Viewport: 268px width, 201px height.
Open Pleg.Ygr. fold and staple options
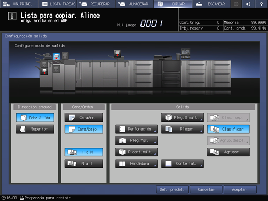(136, 140)
